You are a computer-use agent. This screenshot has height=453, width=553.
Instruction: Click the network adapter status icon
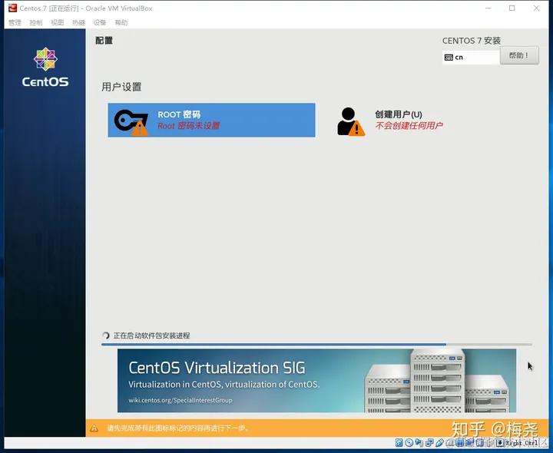click(429, 443)
